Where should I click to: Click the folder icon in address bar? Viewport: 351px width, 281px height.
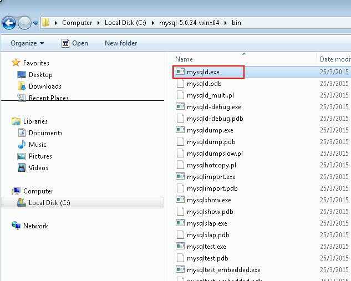[x=45, y=23]
